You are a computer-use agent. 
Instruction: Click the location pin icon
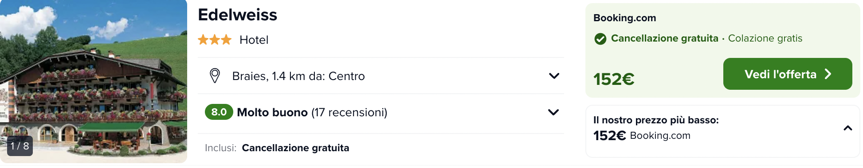point(215,76)
